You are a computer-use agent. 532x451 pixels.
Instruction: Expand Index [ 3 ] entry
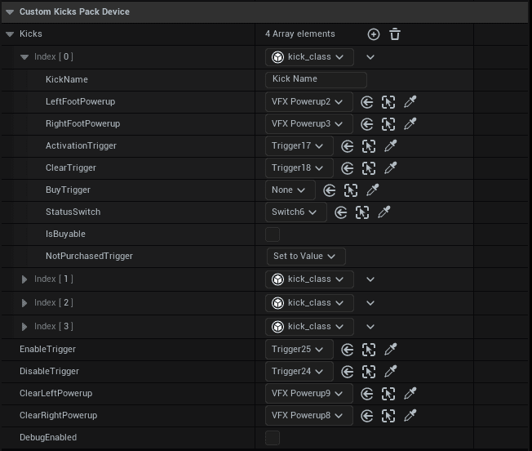coord(24,327)
